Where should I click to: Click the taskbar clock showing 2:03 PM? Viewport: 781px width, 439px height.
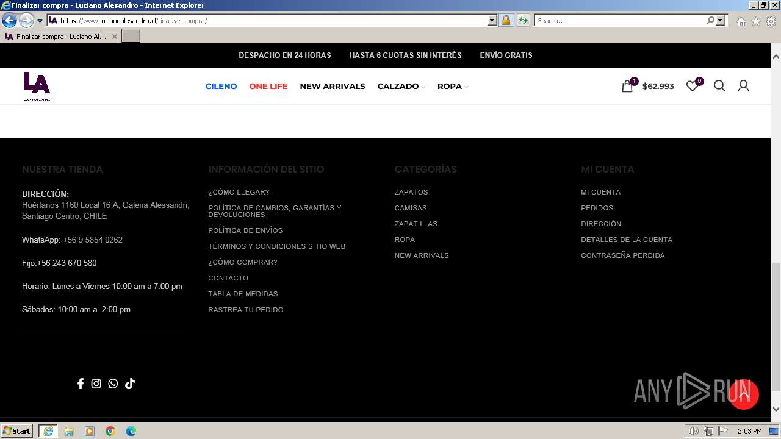pos(749,431)
